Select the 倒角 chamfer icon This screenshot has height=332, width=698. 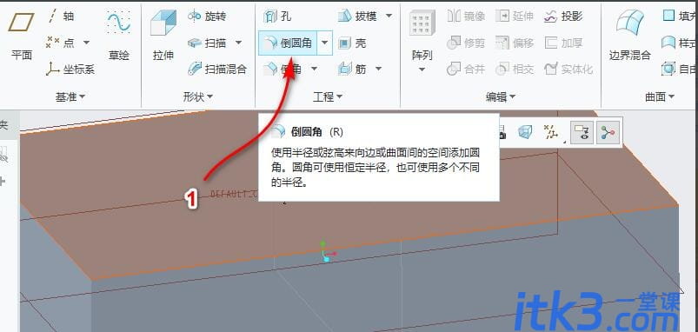pos(270,69)
